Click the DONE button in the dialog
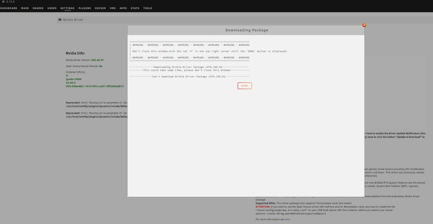This screenshot has height=224, width=433. pyautogui.click(x=245, y=86)
